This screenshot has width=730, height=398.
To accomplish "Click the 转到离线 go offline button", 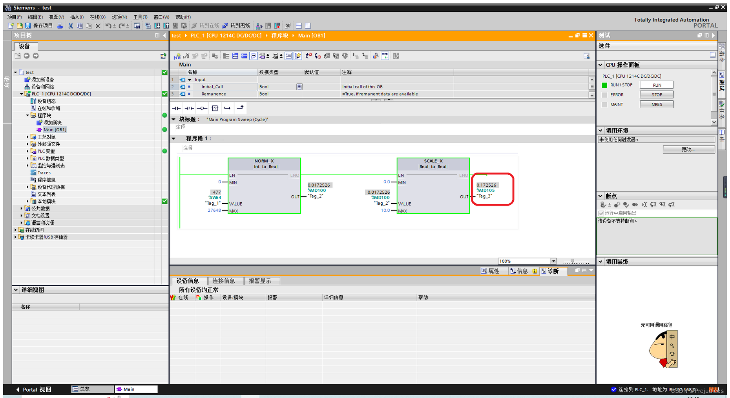I will pyautogui.click(x=236, y=25).
